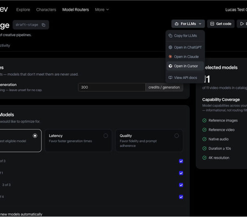Click the robot icon on For LLMs

pyautogui.click(x=177, y=24)
